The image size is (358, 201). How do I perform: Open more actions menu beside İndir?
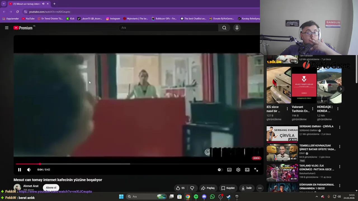coord(260,188)
